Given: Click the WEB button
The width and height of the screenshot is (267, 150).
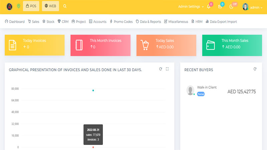Looking at the screenshot, I should click(x=50, y=6).
